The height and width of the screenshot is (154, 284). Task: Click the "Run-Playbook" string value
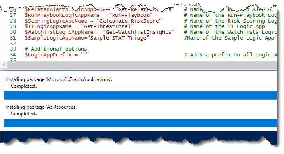point(131,15)
